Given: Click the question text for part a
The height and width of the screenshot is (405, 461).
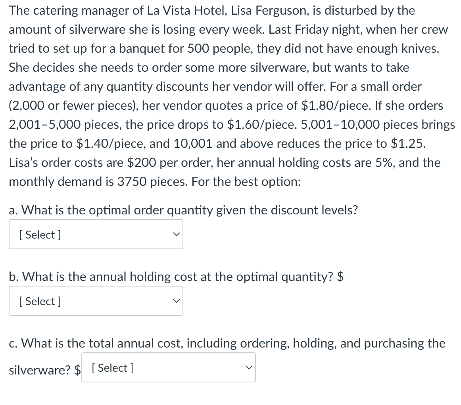Looking at the screenshot, I should pos(183,210).
